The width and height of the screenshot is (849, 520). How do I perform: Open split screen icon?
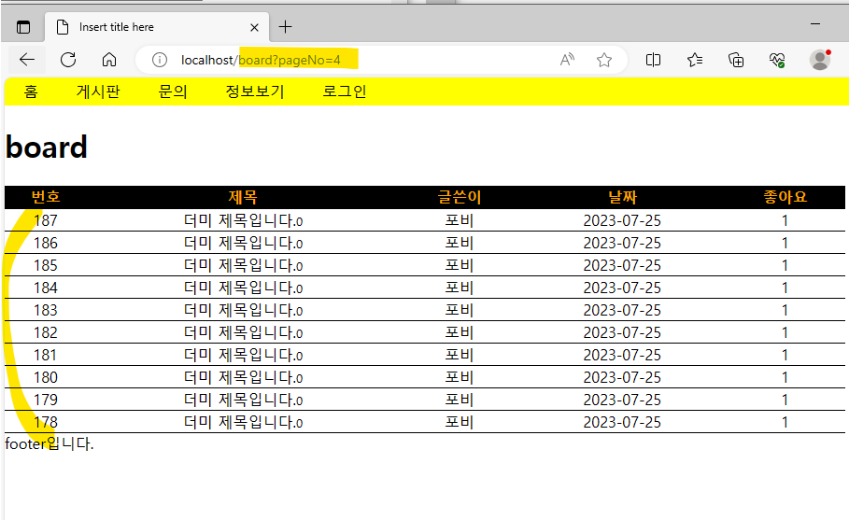pyautogui.click(x=653, y=60)
